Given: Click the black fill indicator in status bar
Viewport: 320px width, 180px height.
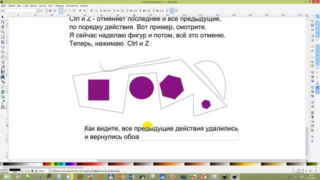Looking at the screenshot, I should pyautogui.click(x=15, y=170).
